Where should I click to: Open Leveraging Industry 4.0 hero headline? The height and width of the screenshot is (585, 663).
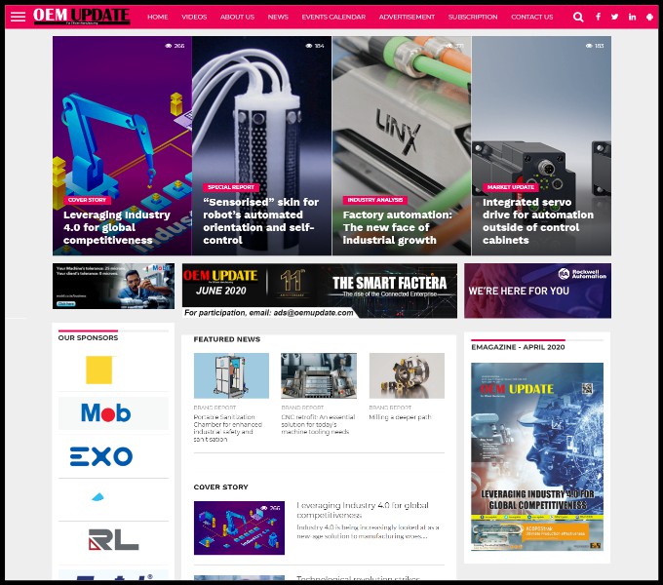coord(117,227)
